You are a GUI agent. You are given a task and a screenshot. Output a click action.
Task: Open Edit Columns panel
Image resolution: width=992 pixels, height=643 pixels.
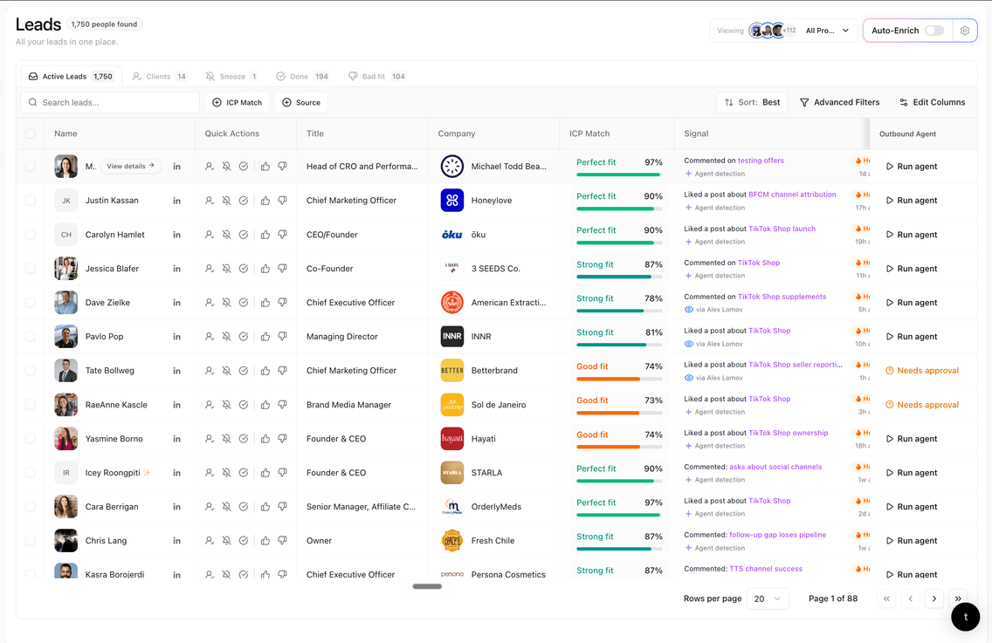point(933,102)
